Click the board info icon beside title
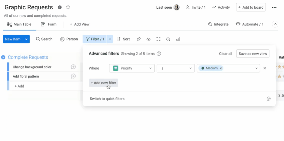Viewport: 284px width, 141px height. 60,7
